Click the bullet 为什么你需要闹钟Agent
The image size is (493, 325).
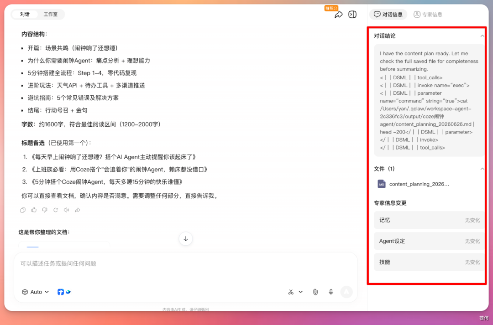click(x=89, y=61)
